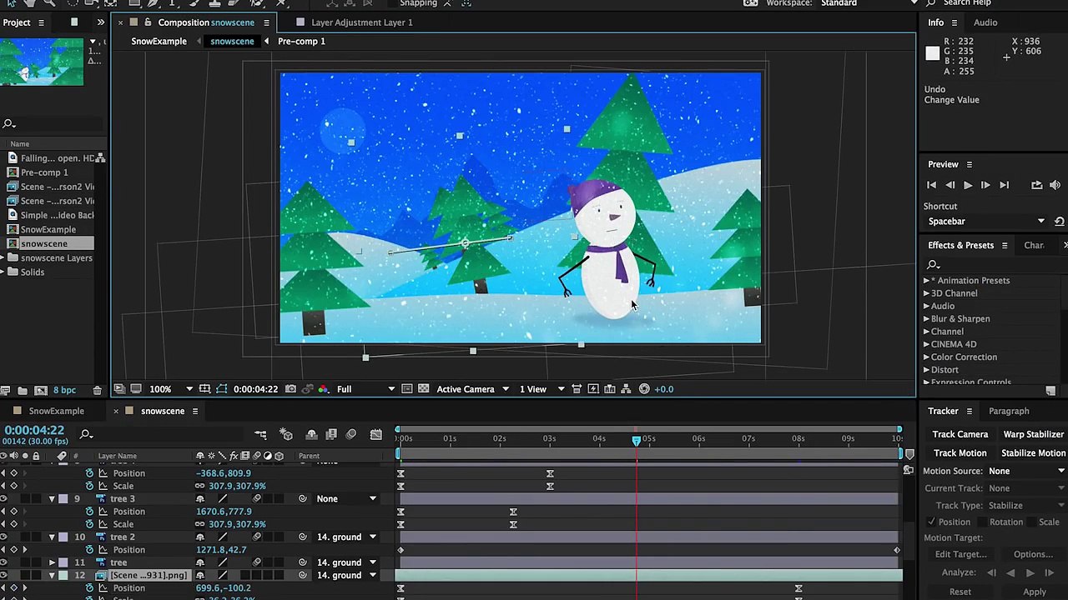Image resolution: width=1068 pixels, height=600 pixels.
Task: Open the Full resolution dropdown
Action: pyautogui.click(x=365, y=389)
